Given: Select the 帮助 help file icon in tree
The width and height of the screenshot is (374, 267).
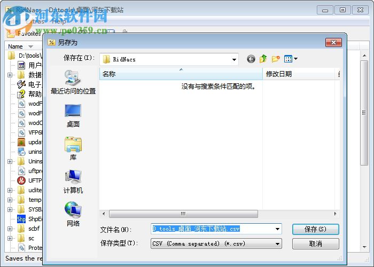Looking at the screenshot, I should pos(21,94).
